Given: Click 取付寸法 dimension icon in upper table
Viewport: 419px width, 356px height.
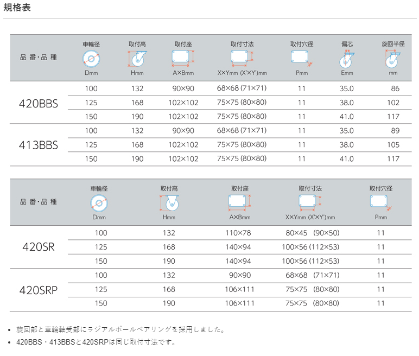Looking at the screenshot, I should 242,58.
